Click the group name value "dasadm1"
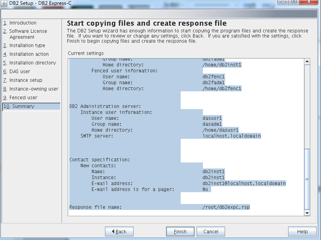The image size is (321, 240). (x=212, y=124)
